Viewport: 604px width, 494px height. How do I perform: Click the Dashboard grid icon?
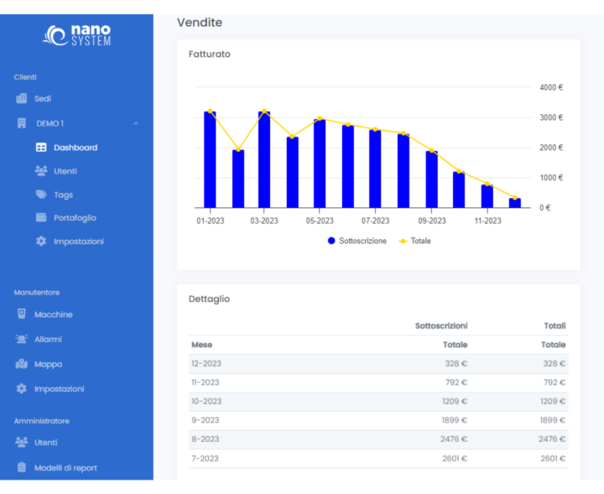(41, 148)
